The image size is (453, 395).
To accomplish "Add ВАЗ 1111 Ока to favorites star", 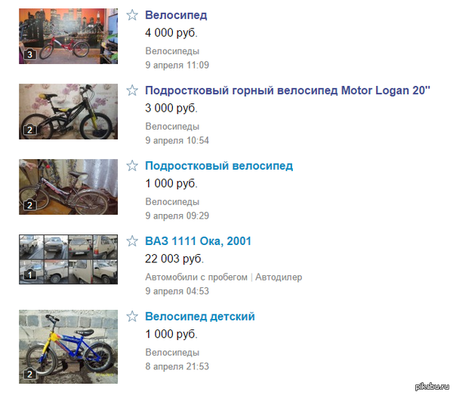I will (132, 241).
